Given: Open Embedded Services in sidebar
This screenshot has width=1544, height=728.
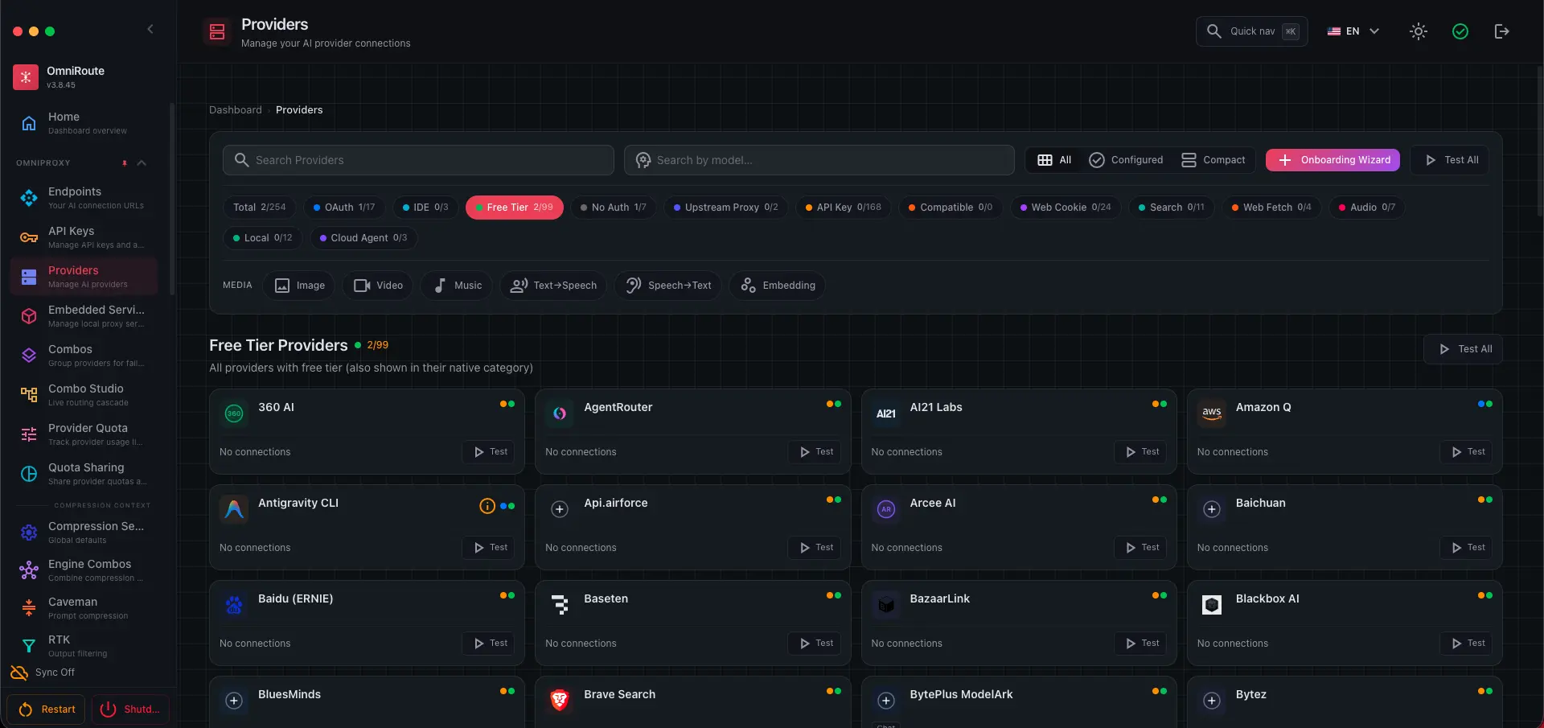Looking at the screenshot, I should pos(85,316).
